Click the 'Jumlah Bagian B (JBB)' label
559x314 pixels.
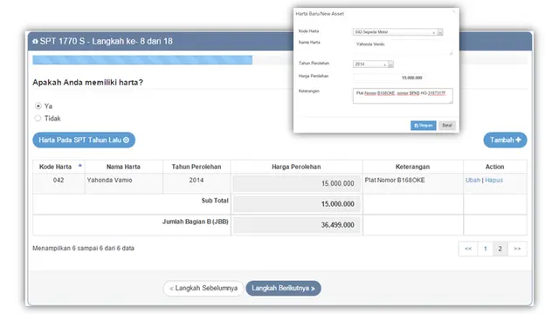click(x=196, y=222)
